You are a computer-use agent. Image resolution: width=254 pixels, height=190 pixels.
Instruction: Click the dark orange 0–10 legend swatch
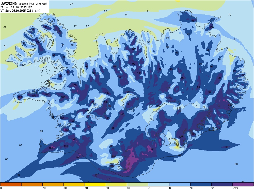11,184
